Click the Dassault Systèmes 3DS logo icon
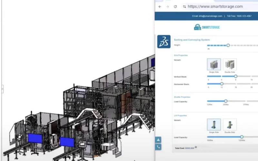Screen dimensions: 258x161 164,42
